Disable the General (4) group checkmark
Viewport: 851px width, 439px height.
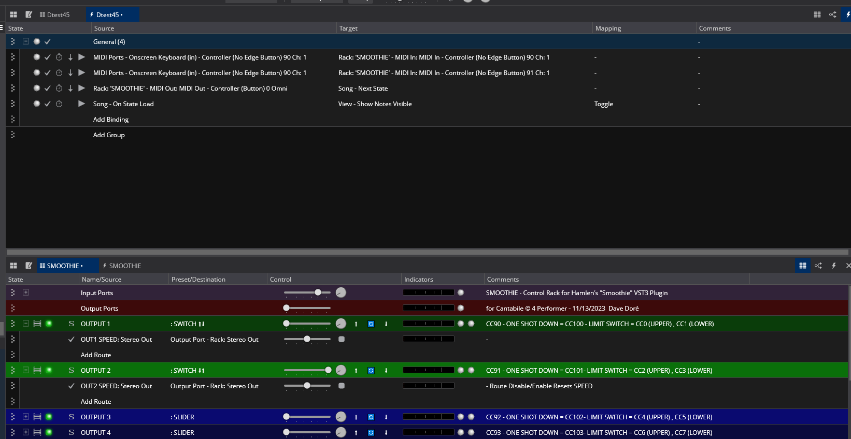48,42
